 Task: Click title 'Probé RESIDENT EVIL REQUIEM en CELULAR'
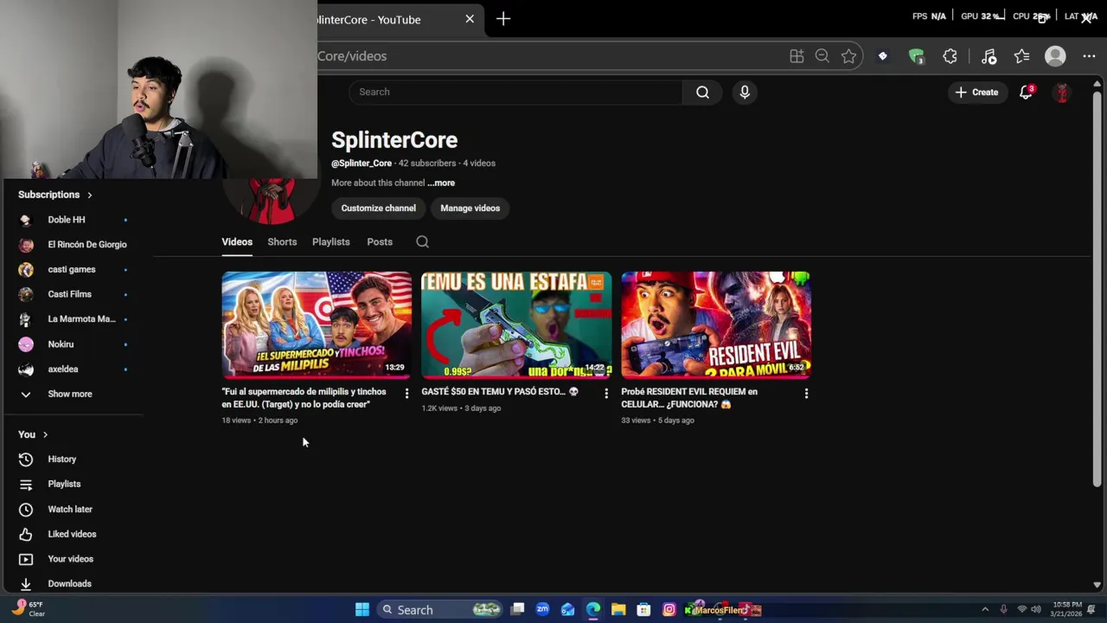689,398
